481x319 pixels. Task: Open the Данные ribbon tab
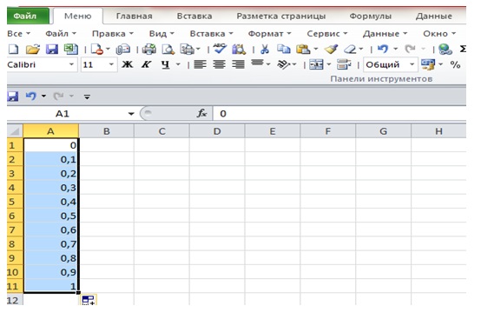click(434, 16)
